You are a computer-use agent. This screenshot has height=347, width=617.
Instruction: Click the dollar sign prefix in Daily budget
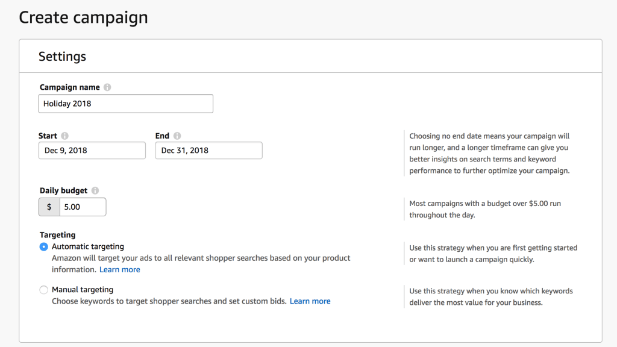pyautogui.click(x=49, y=207)
